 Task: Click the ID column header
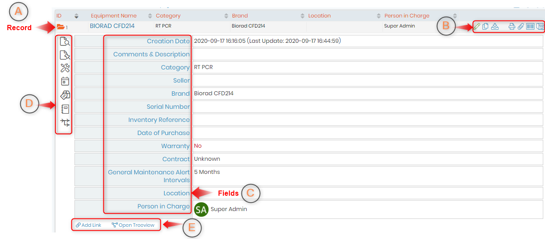[x=59, y=16]
